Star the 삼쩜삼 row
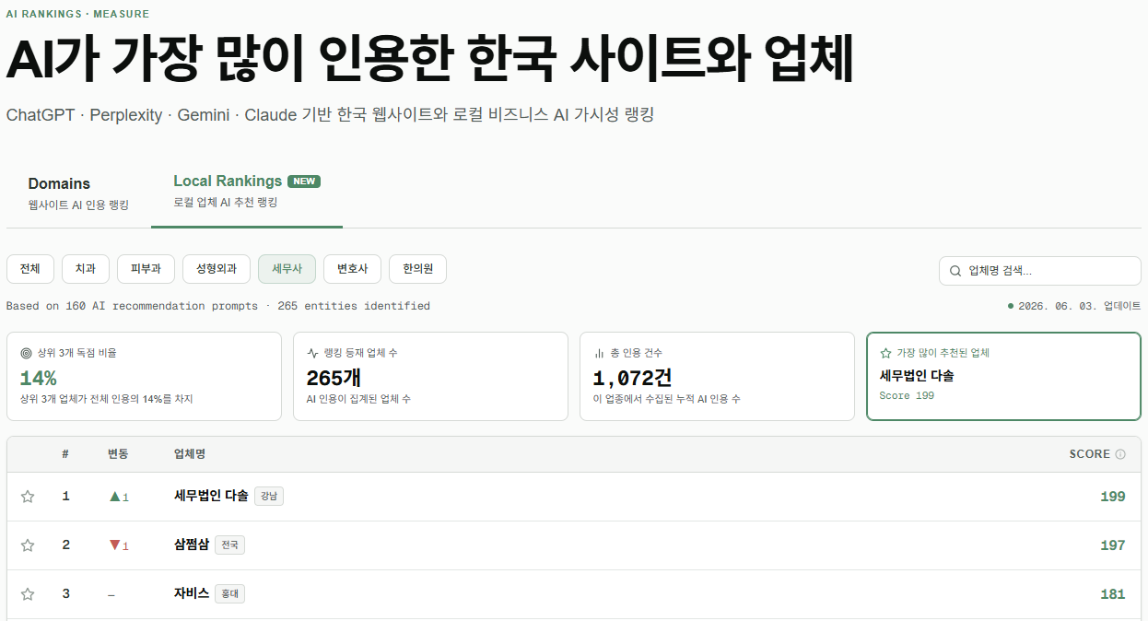This screenshot has width=1148, height=621. click(28, 545)
